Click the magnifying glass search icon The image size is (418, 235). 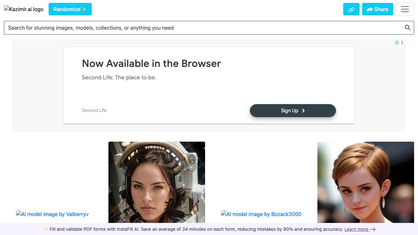[x=408, y=28]
